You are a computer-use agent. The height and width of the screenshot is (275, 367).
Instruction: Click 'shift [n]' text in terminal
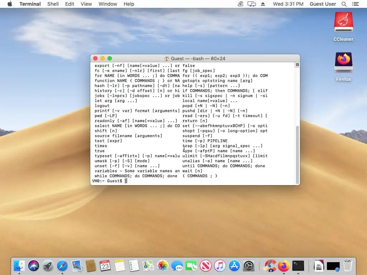(x=106, y=131)
